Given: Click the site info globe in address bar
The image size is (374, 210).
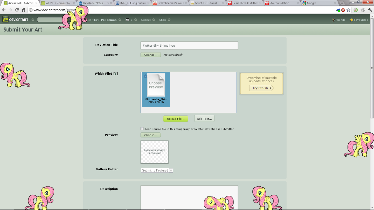Looking at the screenshot, I should (x=31, y=10).
